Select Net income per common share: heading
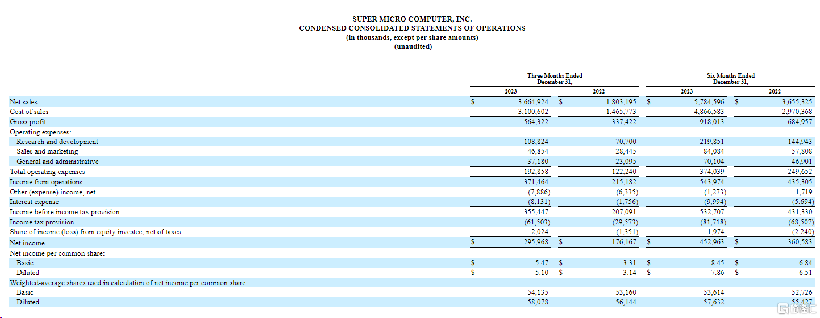Screen dimensions: 820x318 click(57, 253)
